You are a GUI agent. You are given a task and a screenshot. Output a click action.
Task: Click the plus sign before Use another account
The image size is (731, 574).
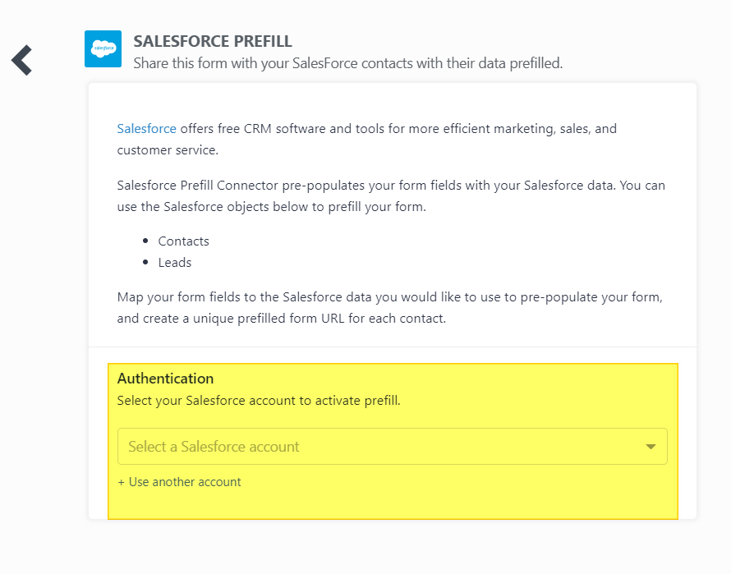tap(122, 482)
